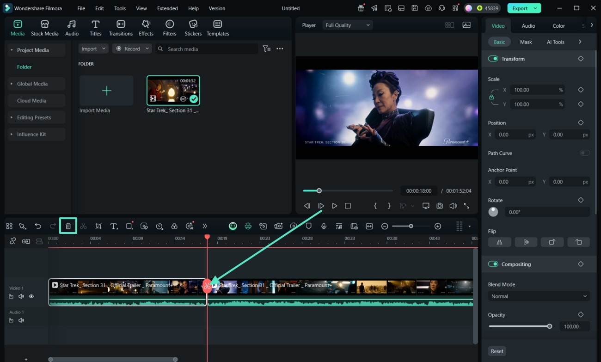
Task: Switch to the Audio properties tab
Action: point(528,26)
